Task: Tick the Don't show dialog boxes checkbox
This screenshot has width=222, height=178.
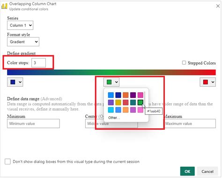Action: (x=7, y=162)
